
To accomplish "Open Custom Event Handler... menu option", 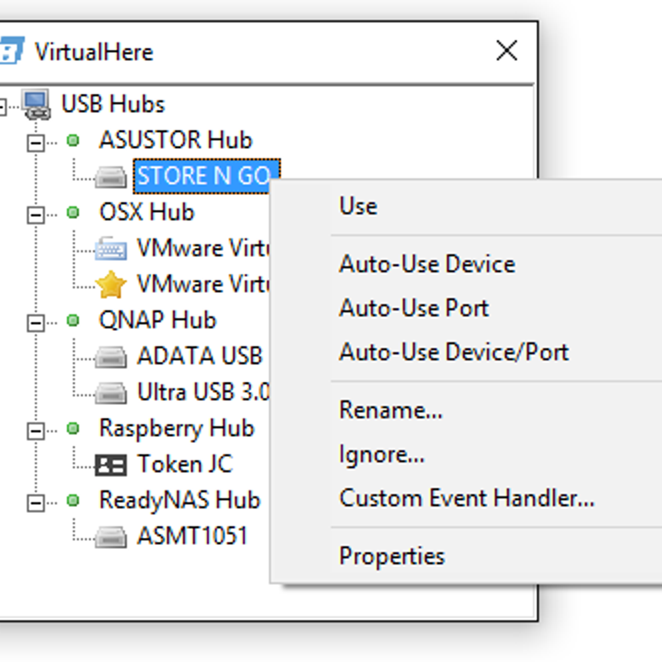I will 466,498.
